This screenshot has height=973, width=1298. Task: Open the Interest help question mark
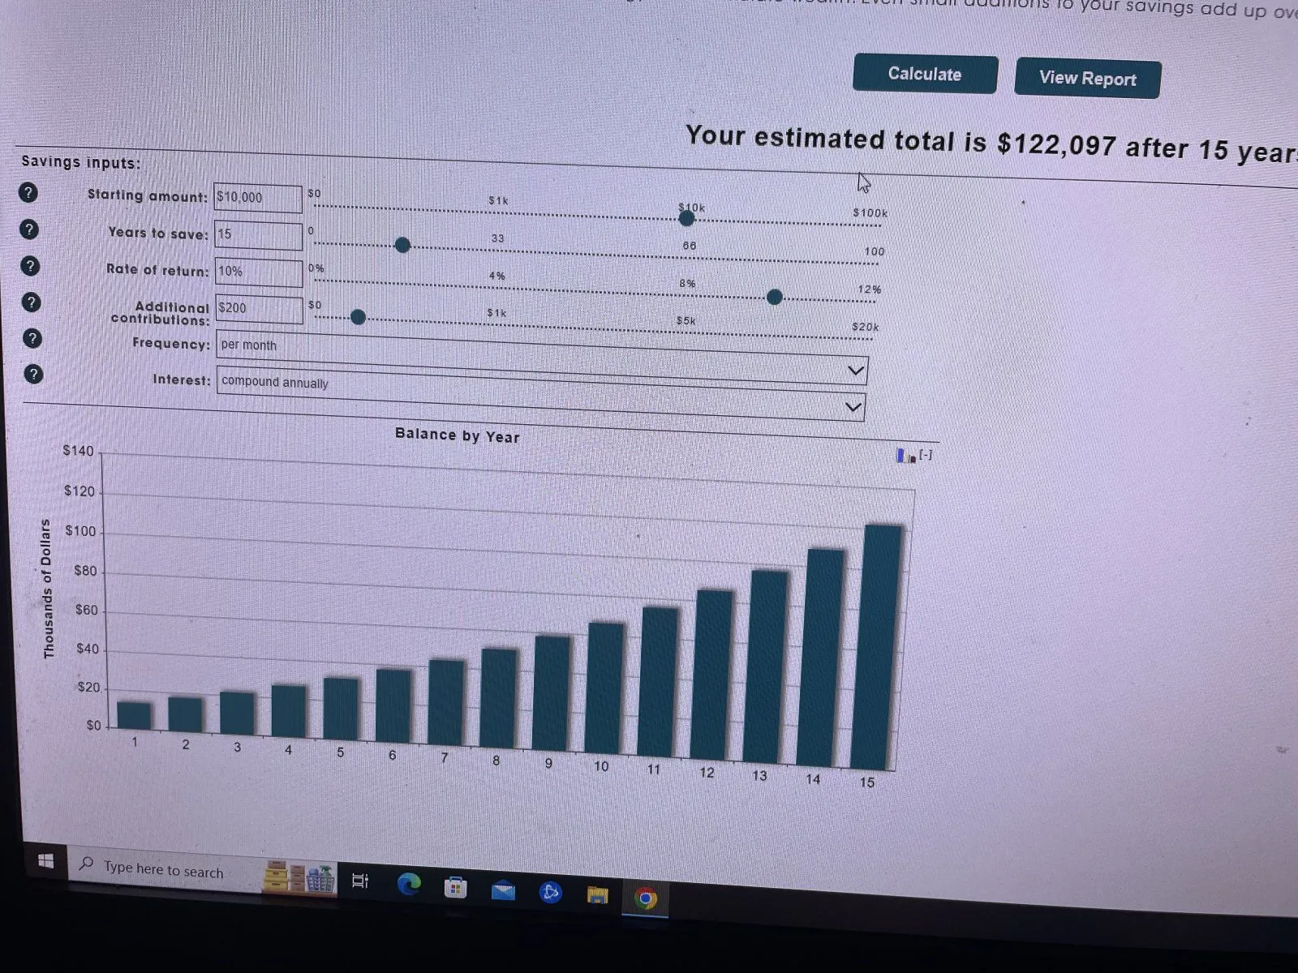pos(32,374)
